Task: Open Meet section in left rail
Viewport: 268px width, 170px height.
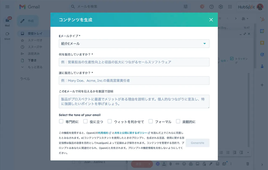Action: click(x=7, y=36)
